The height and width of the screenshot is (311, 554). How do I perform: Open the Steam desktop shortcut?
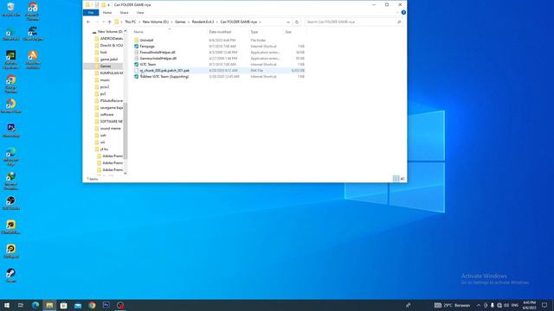[x=10, y=276]
